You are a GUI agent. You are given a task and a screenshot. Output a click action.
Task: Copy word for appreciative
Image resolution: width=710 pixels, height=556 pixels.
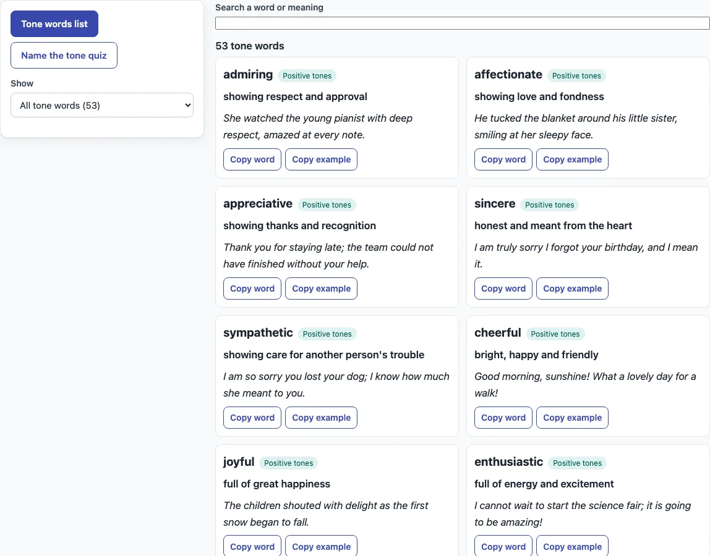(252, 289)
